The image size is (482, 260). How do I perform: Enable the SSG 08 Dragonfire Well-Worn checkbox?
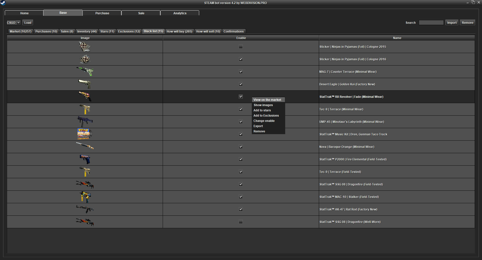(241, 222)
